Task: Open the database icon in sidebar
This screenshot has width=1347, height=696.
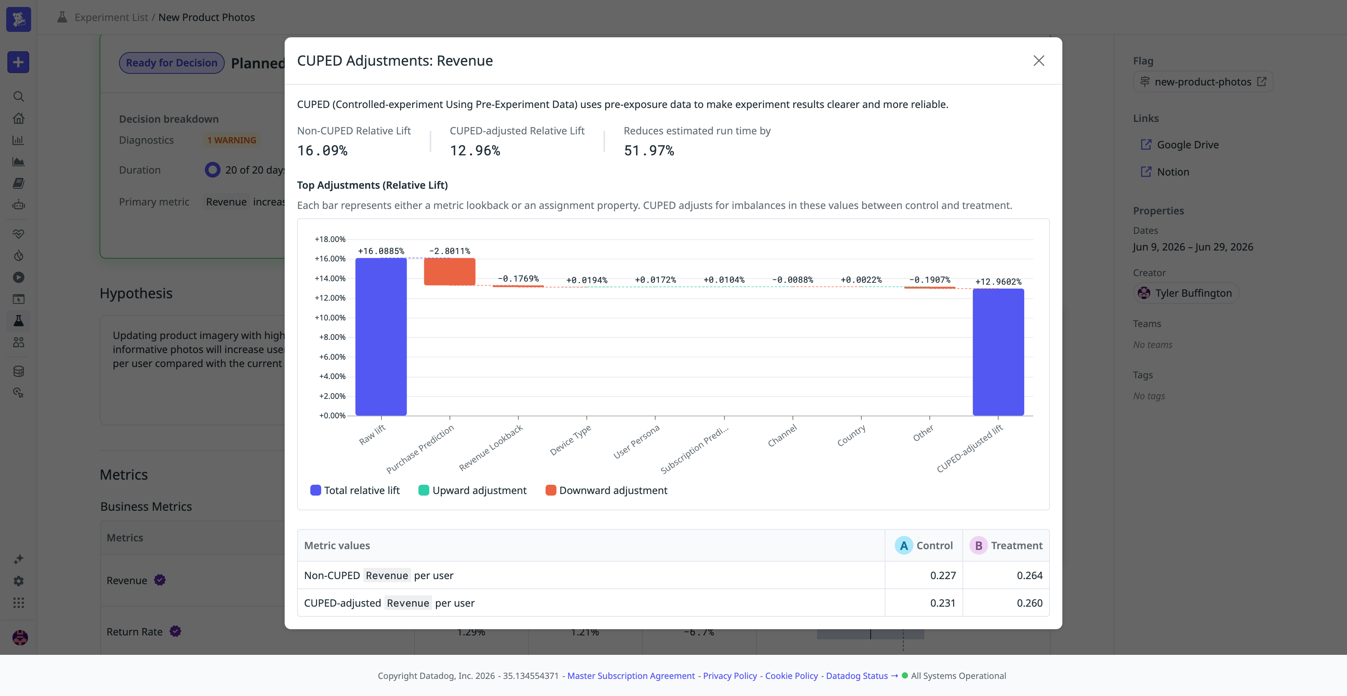Action: 18,371
